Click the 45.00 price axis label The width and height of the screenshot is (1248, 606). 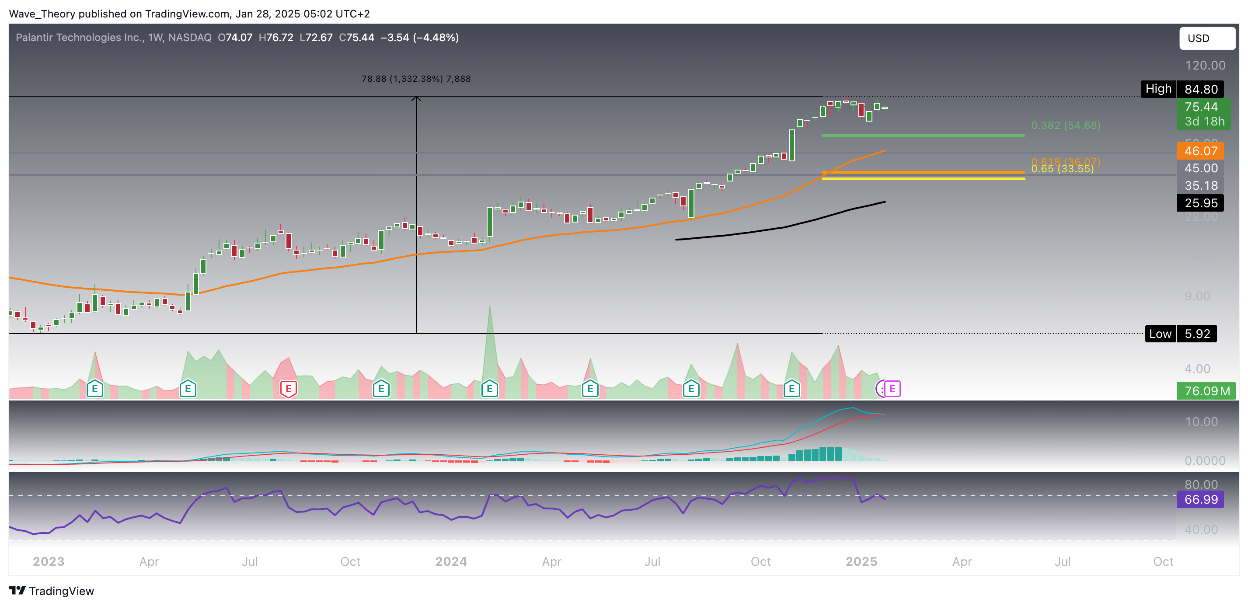pos(1200,168)
